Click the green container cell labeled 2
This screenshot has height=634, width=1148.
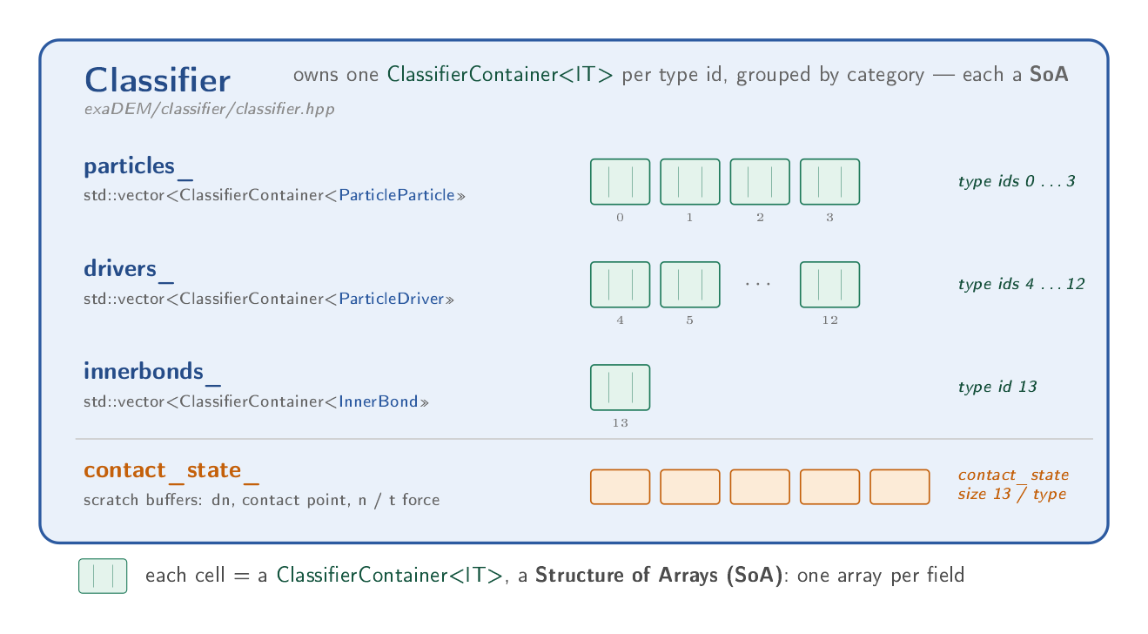click(760, 182)
